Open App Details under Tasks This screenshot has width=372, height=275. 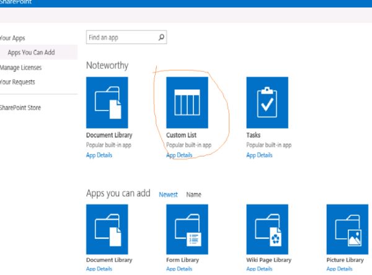click(260, 155)
